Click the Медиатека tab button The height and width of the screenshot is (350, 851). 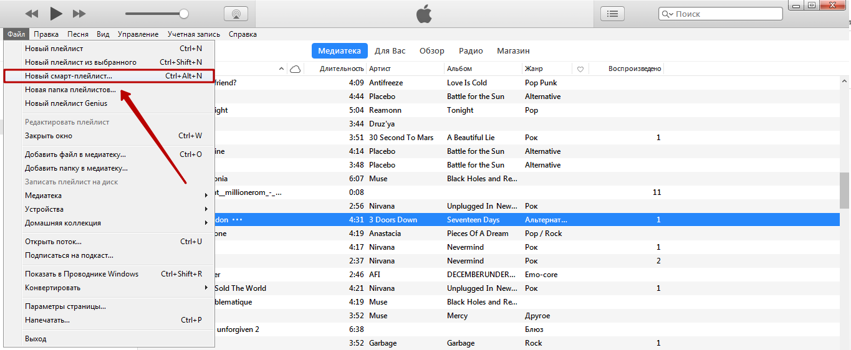(x=339, y=51)
